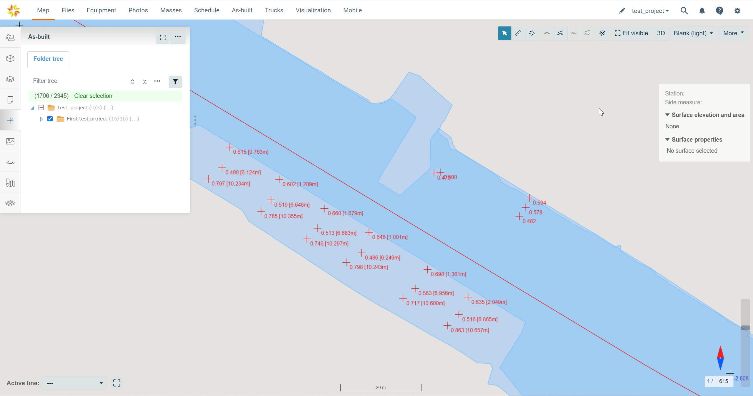
Task: Choose the polygon area tool
Action: coord(532,33)
